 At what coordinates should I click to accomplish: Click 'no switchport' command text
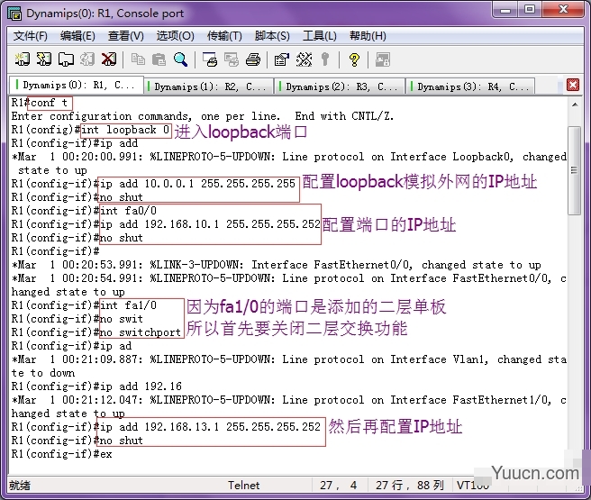(141, 332)
